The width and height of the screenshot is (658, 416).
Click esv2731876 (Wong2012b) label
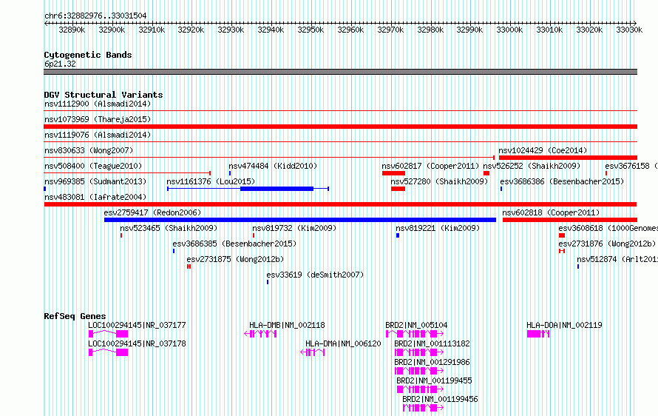pos(607,244)
